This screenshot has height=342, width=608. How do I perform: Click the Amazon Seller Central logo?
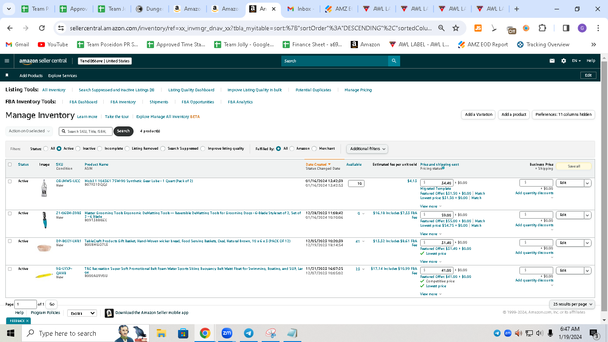[43, 61]
